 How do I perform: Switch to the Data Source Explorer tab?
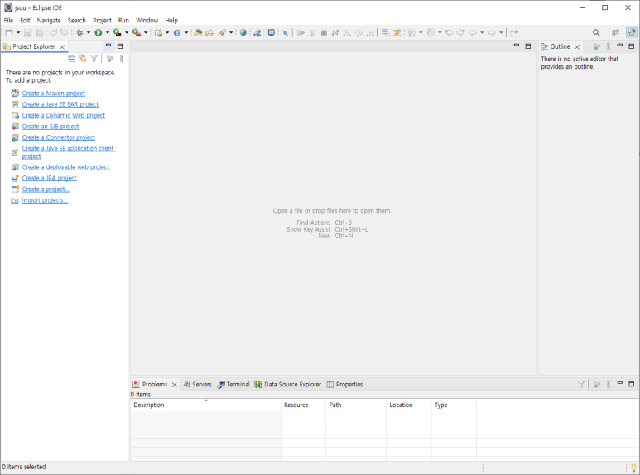[x=288, y=385]
